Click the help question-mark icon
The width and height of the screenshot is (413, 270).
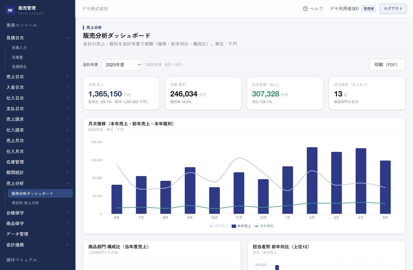[x=305, y=9]
